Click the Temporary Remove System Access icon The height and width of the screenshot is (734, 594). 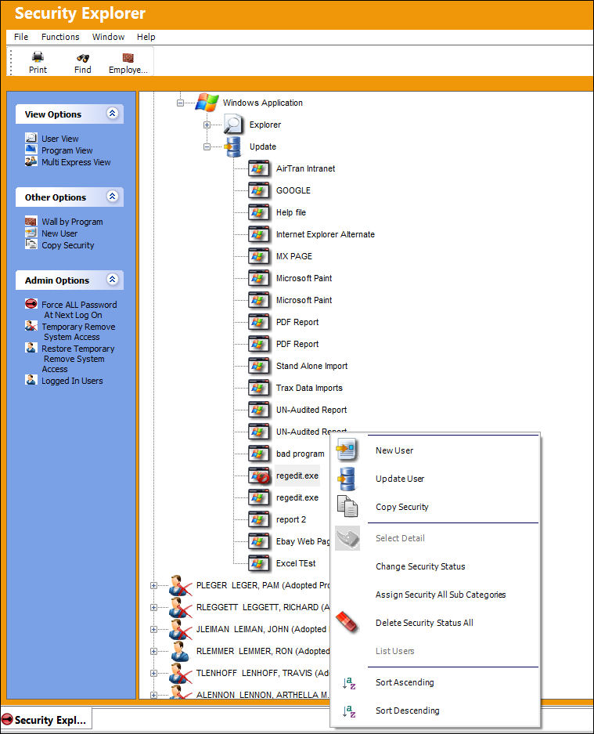31,325
